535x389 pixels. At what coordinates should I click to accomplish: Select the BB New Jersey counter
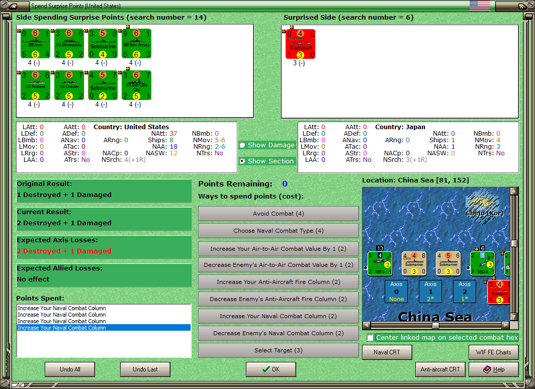click(x=136, y=44)
